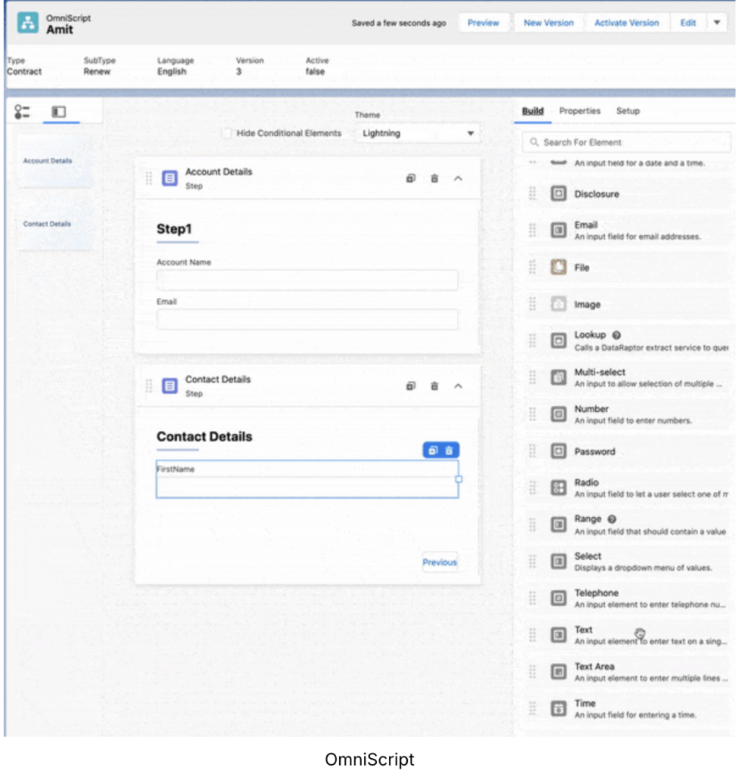
Task: Click the Activate Version button
Action: click(626, 23)
